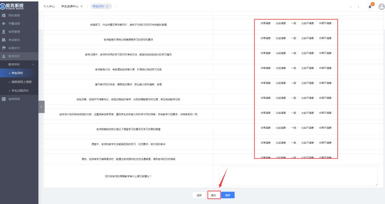This screenshot has height=204, width=385.
Task: Click the notification bell icon
Action: click(370, 7)
